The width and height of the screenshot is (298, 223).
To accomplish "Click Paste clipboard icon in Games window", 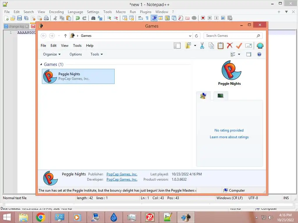I will pyautogui.click(x=221, y=46).
